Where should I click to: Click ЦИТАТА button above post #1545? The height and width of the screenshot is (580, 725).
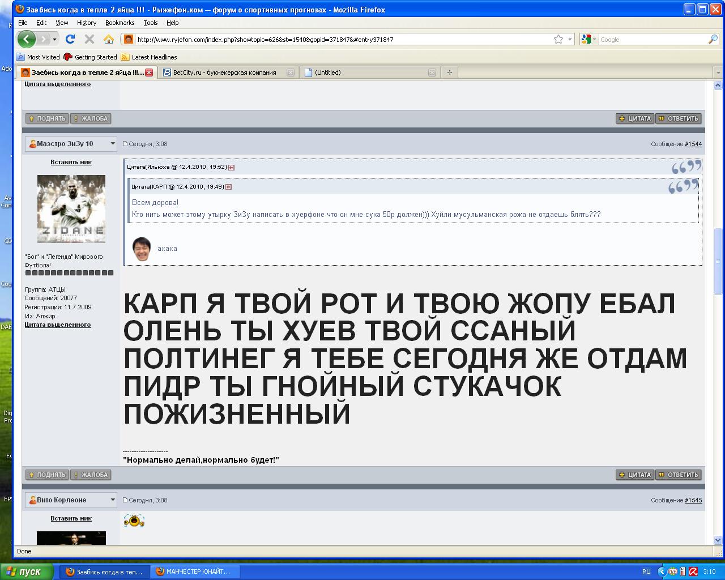click(635, 475)
